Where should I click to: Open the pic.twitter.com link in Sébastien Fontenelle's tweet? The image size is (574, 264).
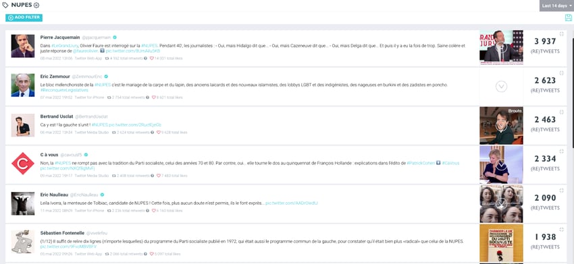point(68,246)
